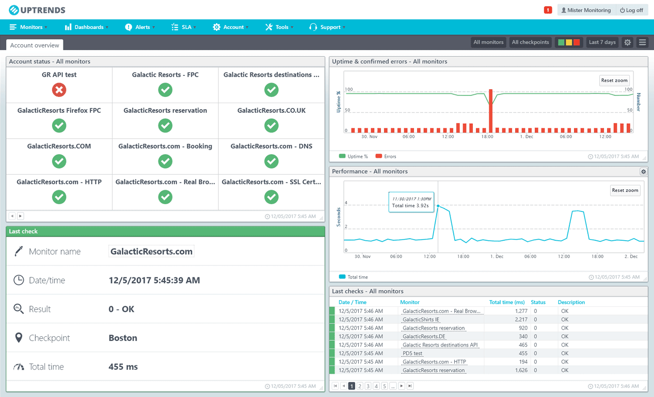Viewport: 654px width, 397px height.
Task: Select the Account overview tab
Action: tap(35, 45)
